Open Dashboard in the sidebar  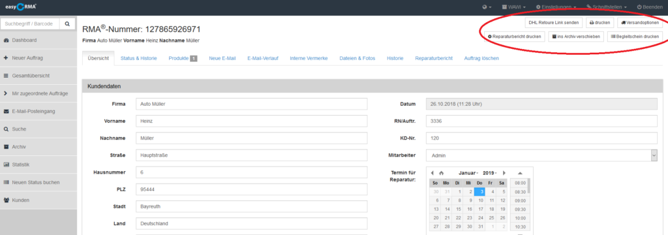[38, 40]
